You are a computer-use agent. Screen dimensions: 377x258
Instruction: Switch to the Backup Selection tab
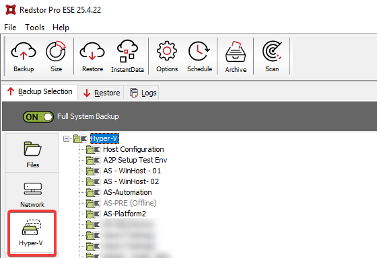[x=40, y=91]
